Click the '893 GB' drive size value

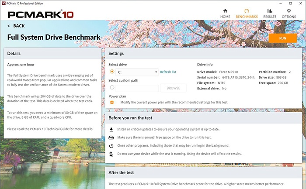pyautogui.click(x=281, y=77)
